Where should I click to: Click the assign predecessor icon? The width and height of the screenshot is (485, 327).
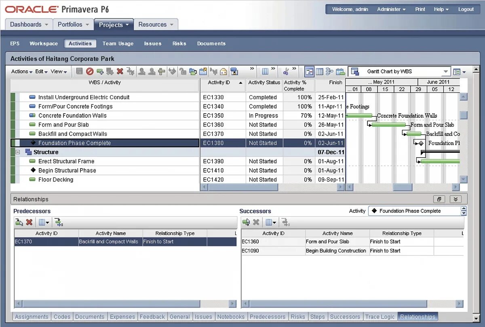pyautogui.click(x=19, y=222)
